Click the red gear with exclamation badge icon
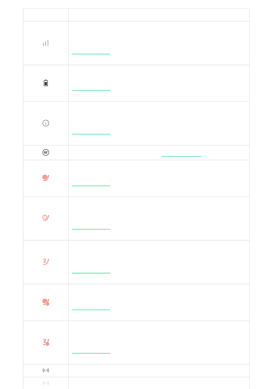272x389 pixels. 46,302
